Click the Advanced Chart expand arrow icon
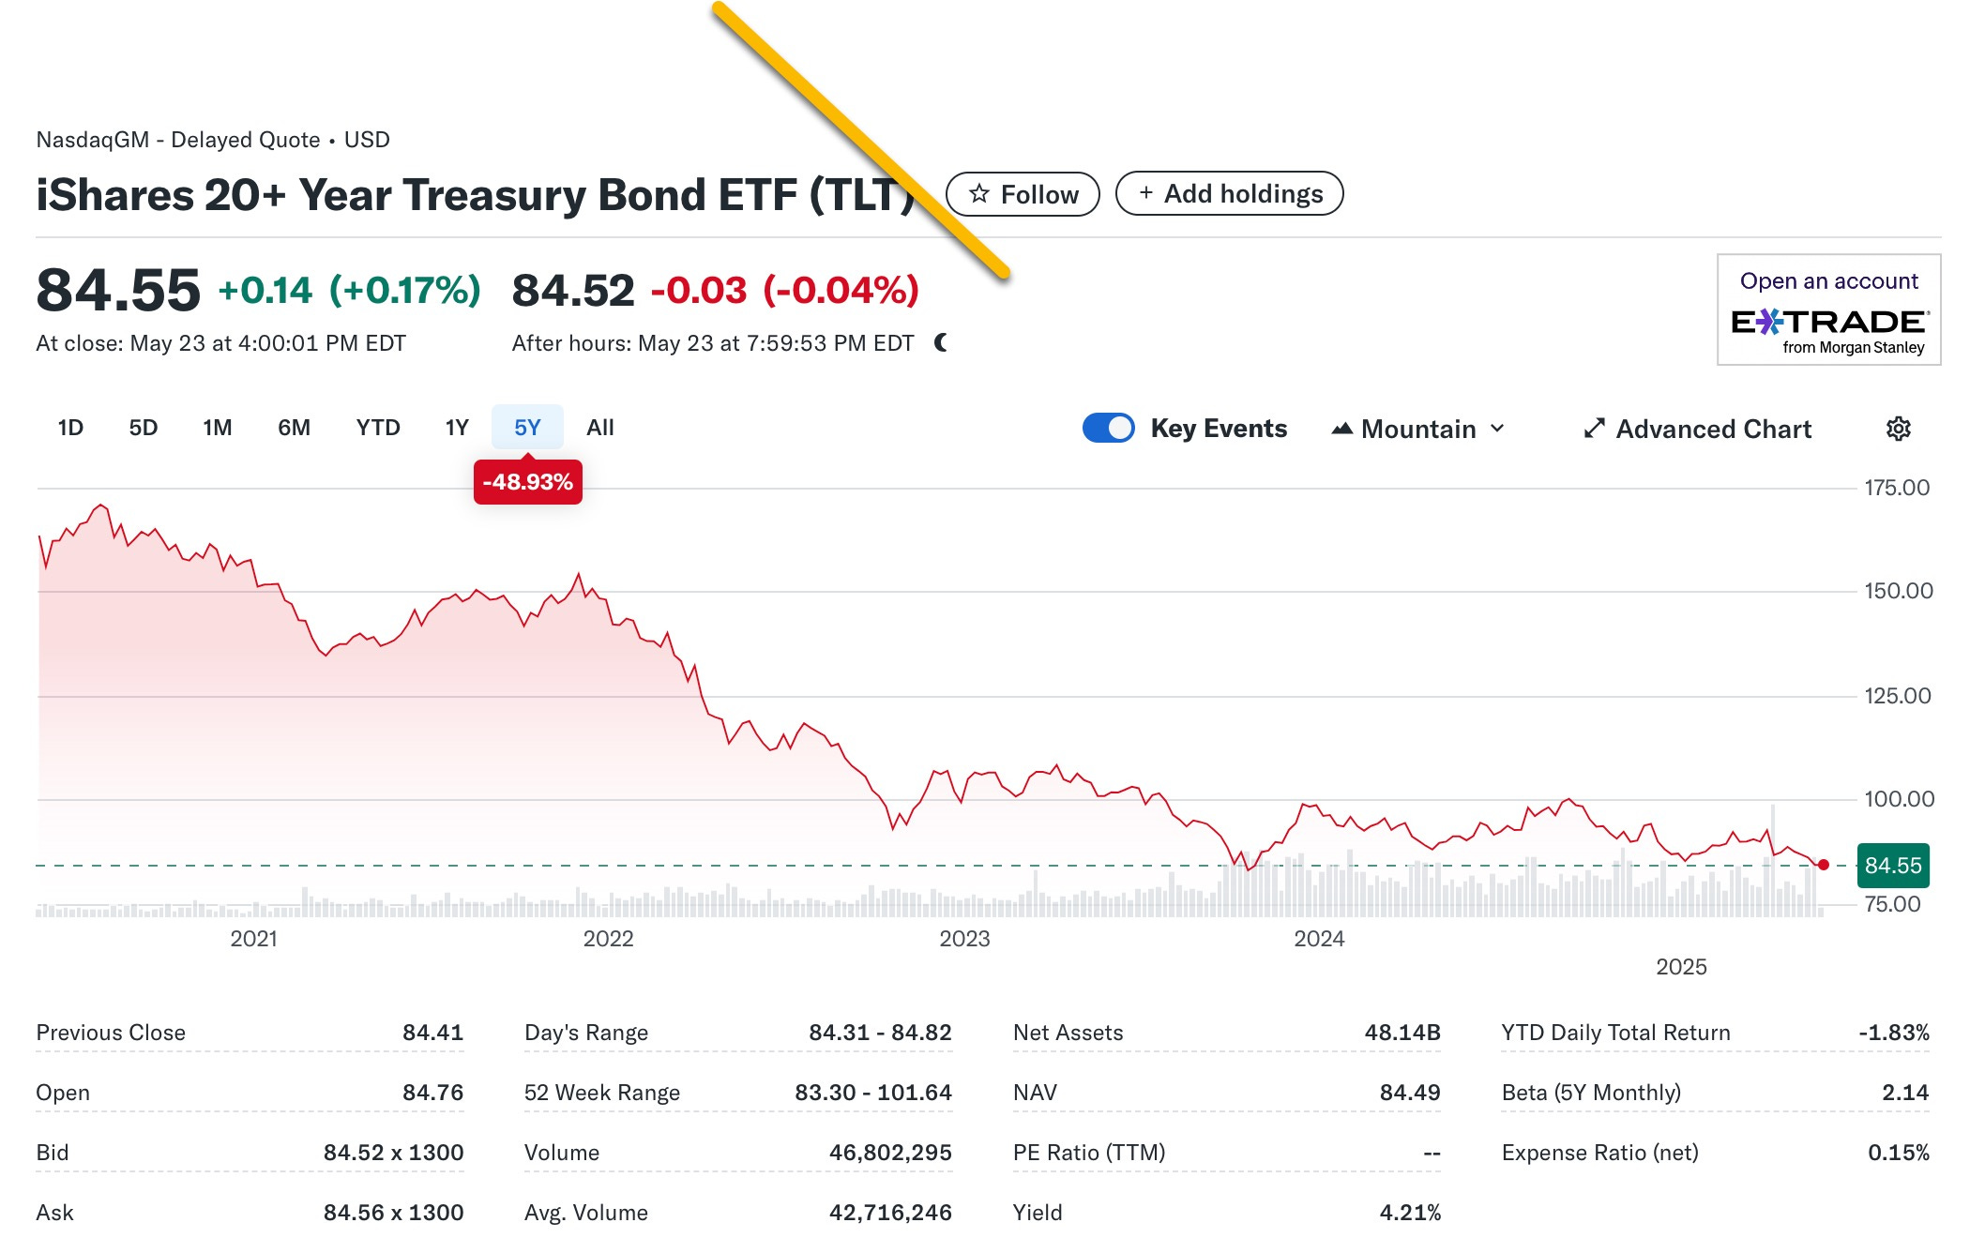 (x=1595, y=429)
